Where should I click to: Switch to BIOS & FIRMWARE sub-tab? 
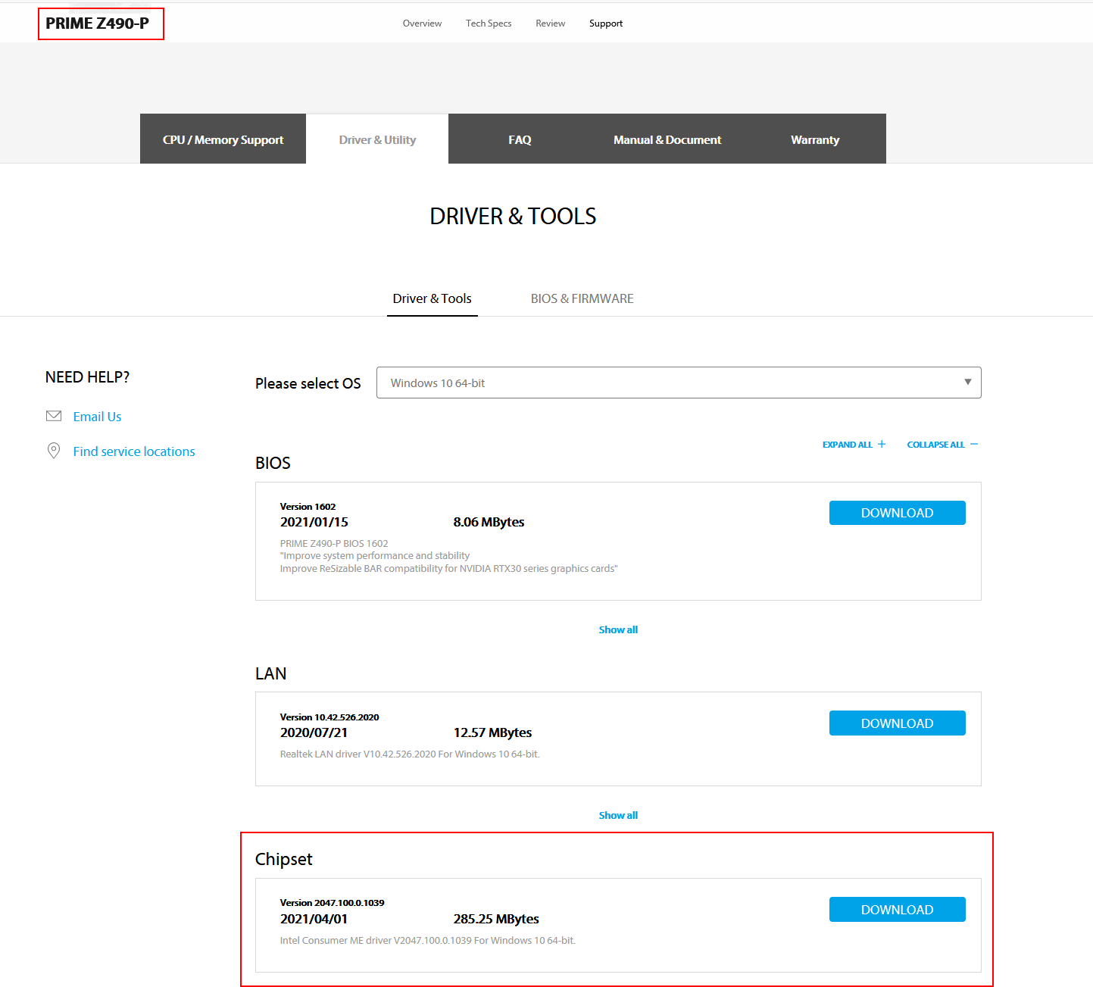pos(582,298)
